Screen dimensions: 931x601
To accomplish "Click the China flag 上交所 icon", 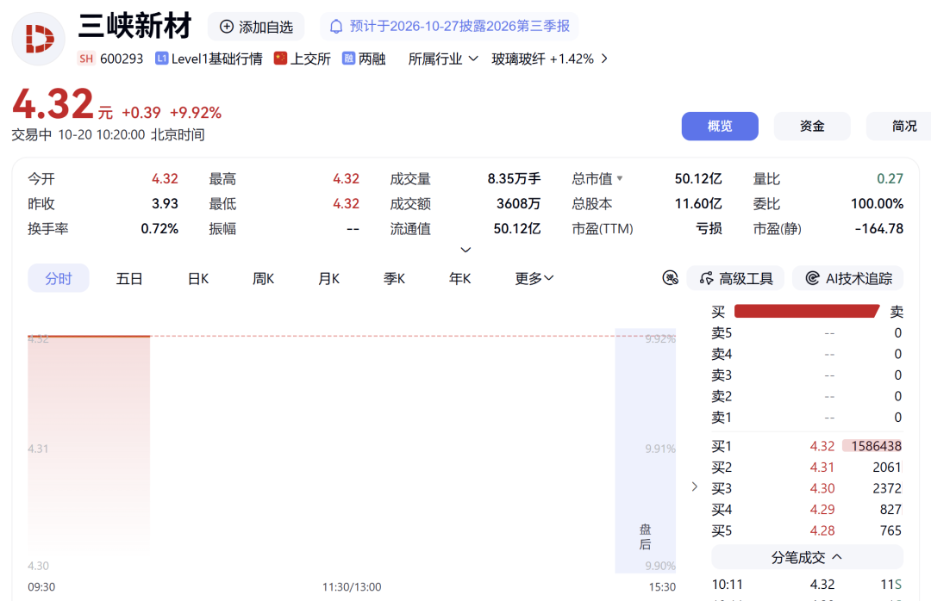I will point(280,59).
